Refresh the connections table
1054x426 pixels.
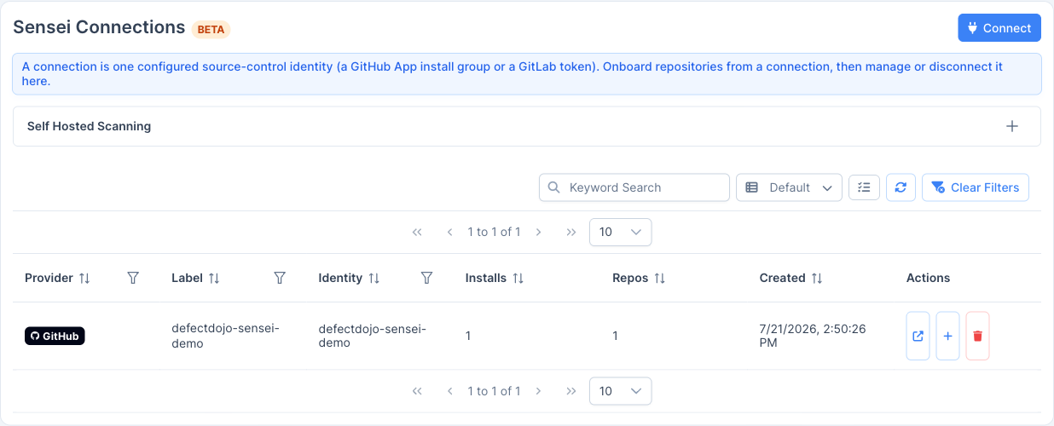[x=901, y=187]
